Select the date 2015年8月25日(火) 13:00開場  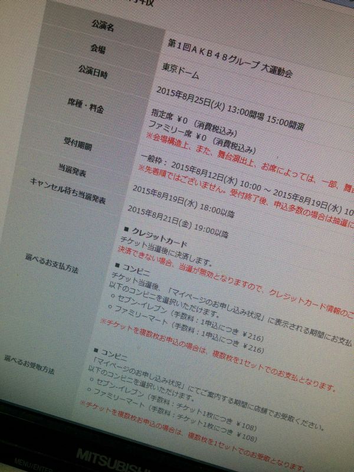click(x=211, y=104)
